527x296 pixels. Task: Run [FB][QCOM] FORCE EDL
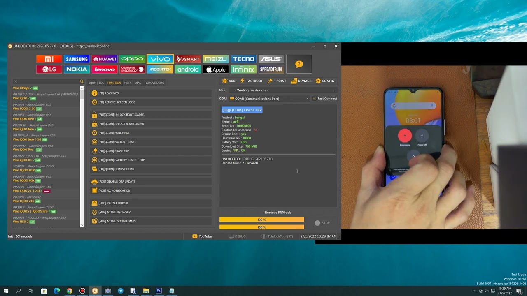(151, 133)
